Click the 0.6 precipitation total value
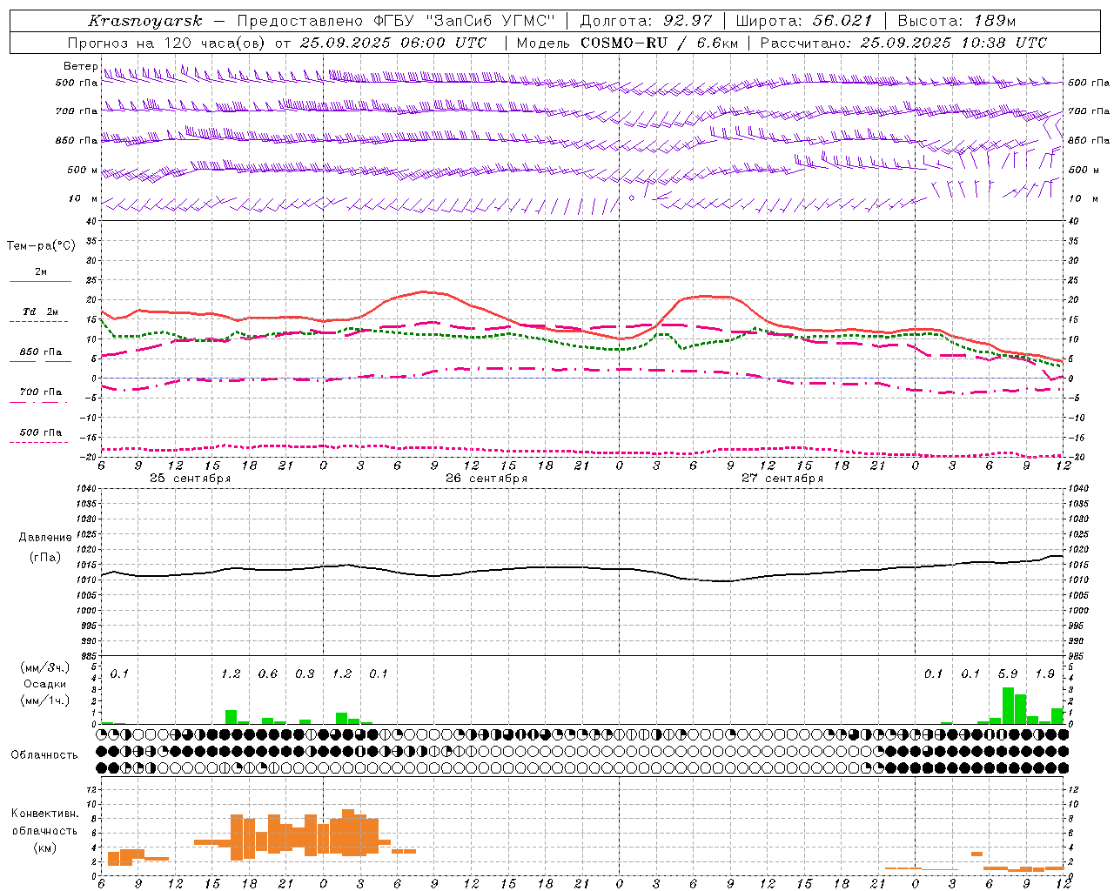 click(x=268, y=673)
